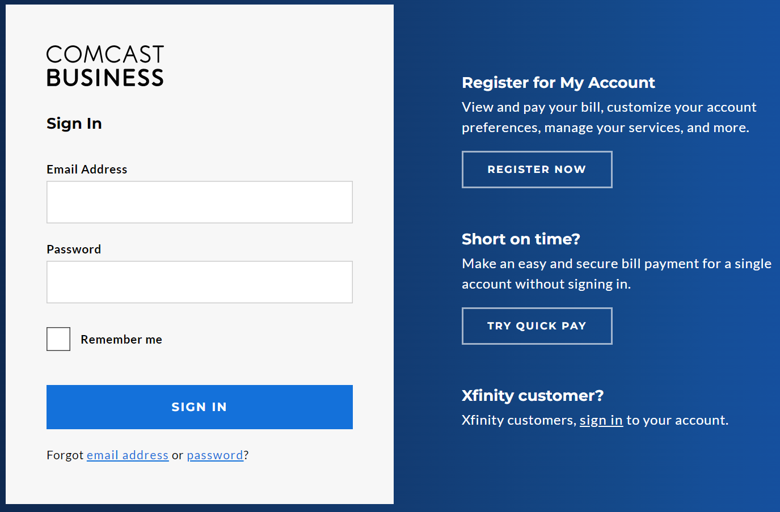Click the COMCAST wordmark text
Image resolution: width=780 pixels, height=512 pixels.
pos(105,54)
